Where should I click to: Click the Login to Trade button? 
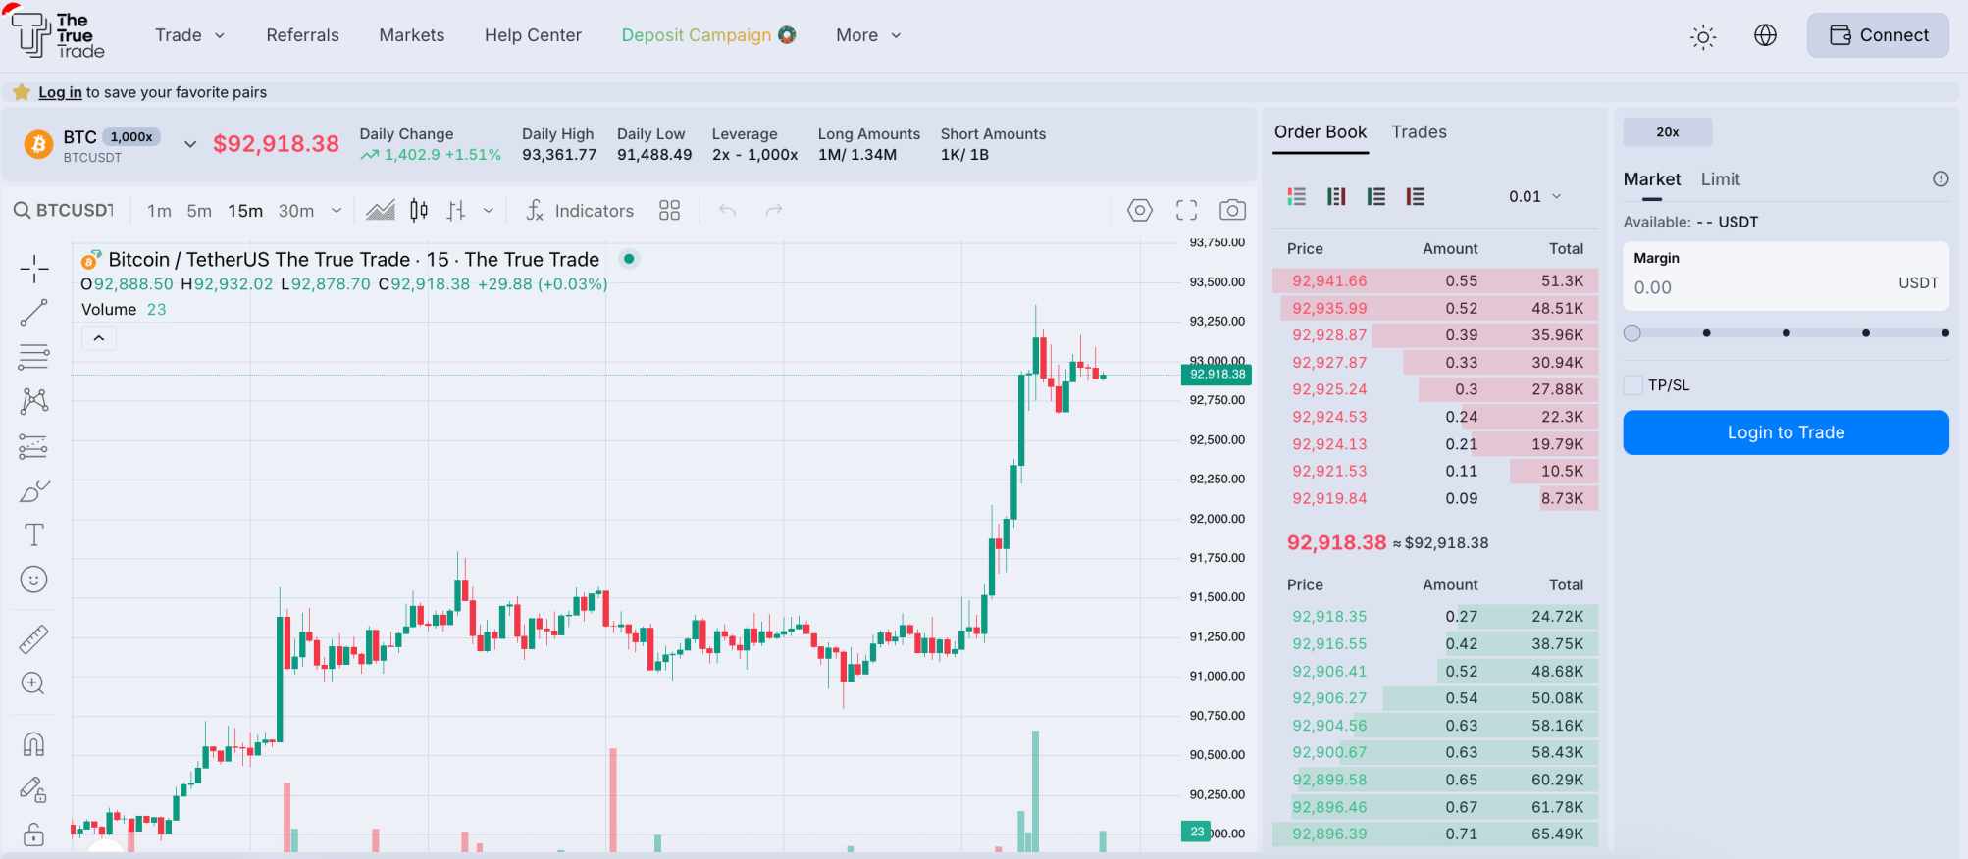tap(1786, 432)
